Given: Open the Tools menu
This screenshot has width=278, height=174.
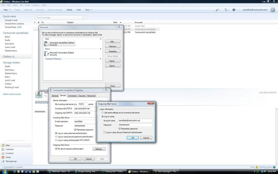Looking at the screenshot, I should (x=27, y=5).
